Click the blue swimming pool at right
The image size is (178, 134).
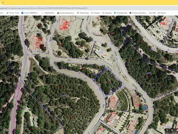144,106
